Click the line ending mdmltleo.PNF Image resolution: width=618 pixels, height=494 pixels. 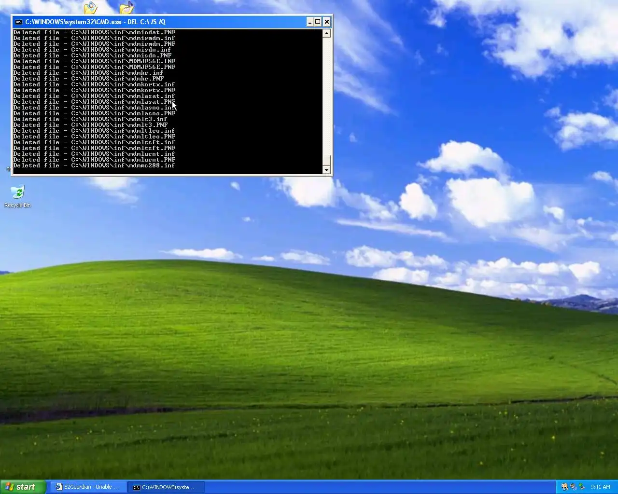pyautogui.click(x=94, y=137)
